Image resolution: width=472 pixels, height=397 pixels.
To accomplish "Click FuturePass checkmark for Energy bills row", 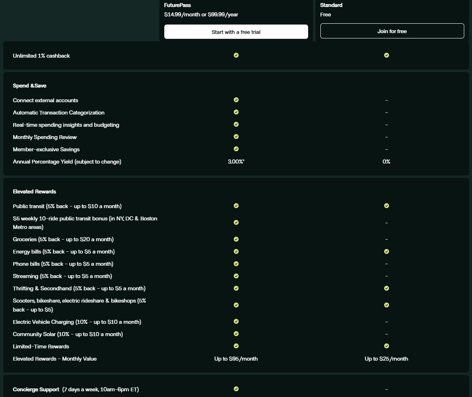I will click(236, 251).
